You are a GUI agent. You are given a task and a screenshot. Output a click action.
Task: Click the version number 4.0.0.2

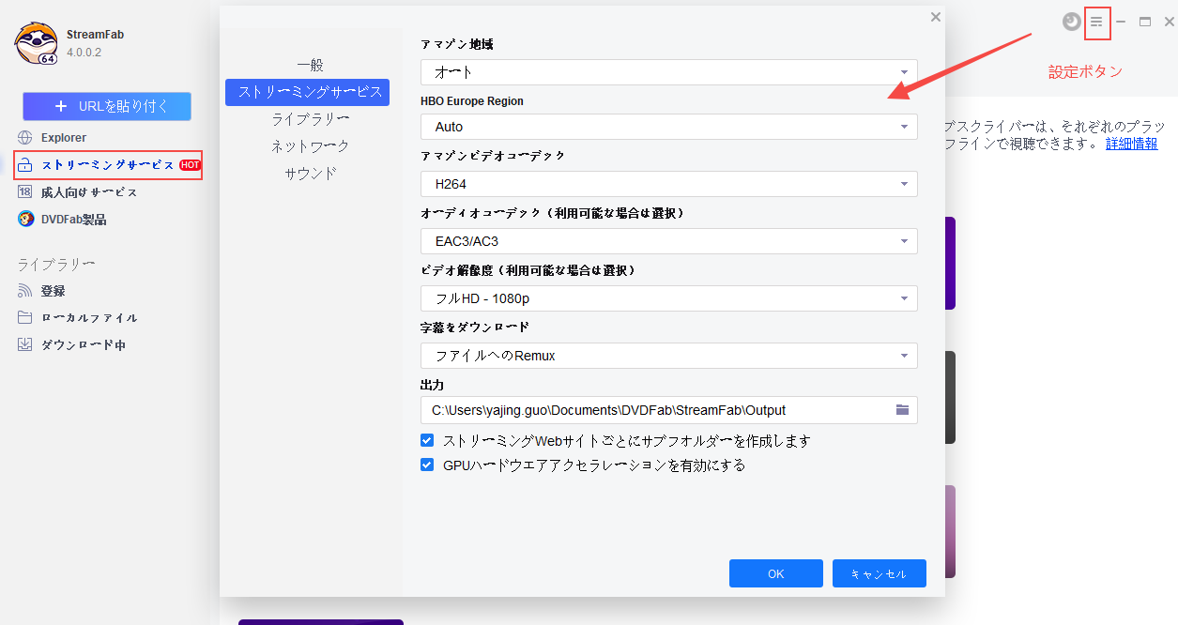click(x=84, y=53)
